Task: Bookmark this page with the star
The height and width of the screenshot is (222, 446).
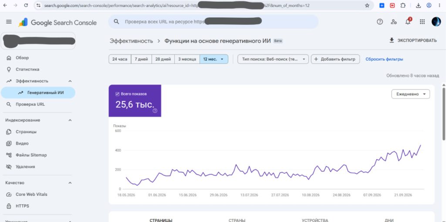Action: pyautogui.click(x=367, y=5)
